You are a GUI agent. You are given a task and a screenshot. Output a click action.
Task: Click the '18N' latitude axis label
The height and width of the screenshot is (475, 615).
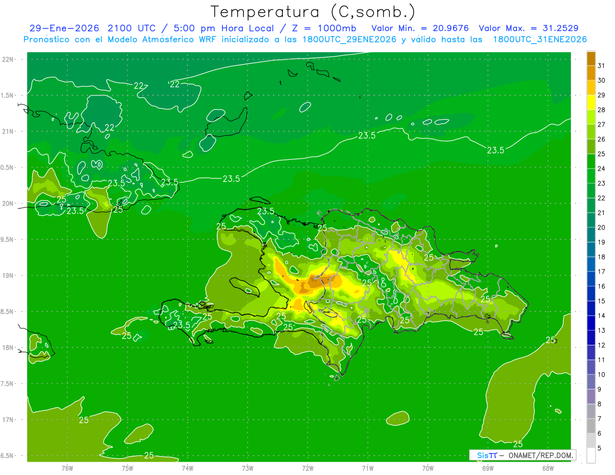pyautogui.click(x=8, y=347)
